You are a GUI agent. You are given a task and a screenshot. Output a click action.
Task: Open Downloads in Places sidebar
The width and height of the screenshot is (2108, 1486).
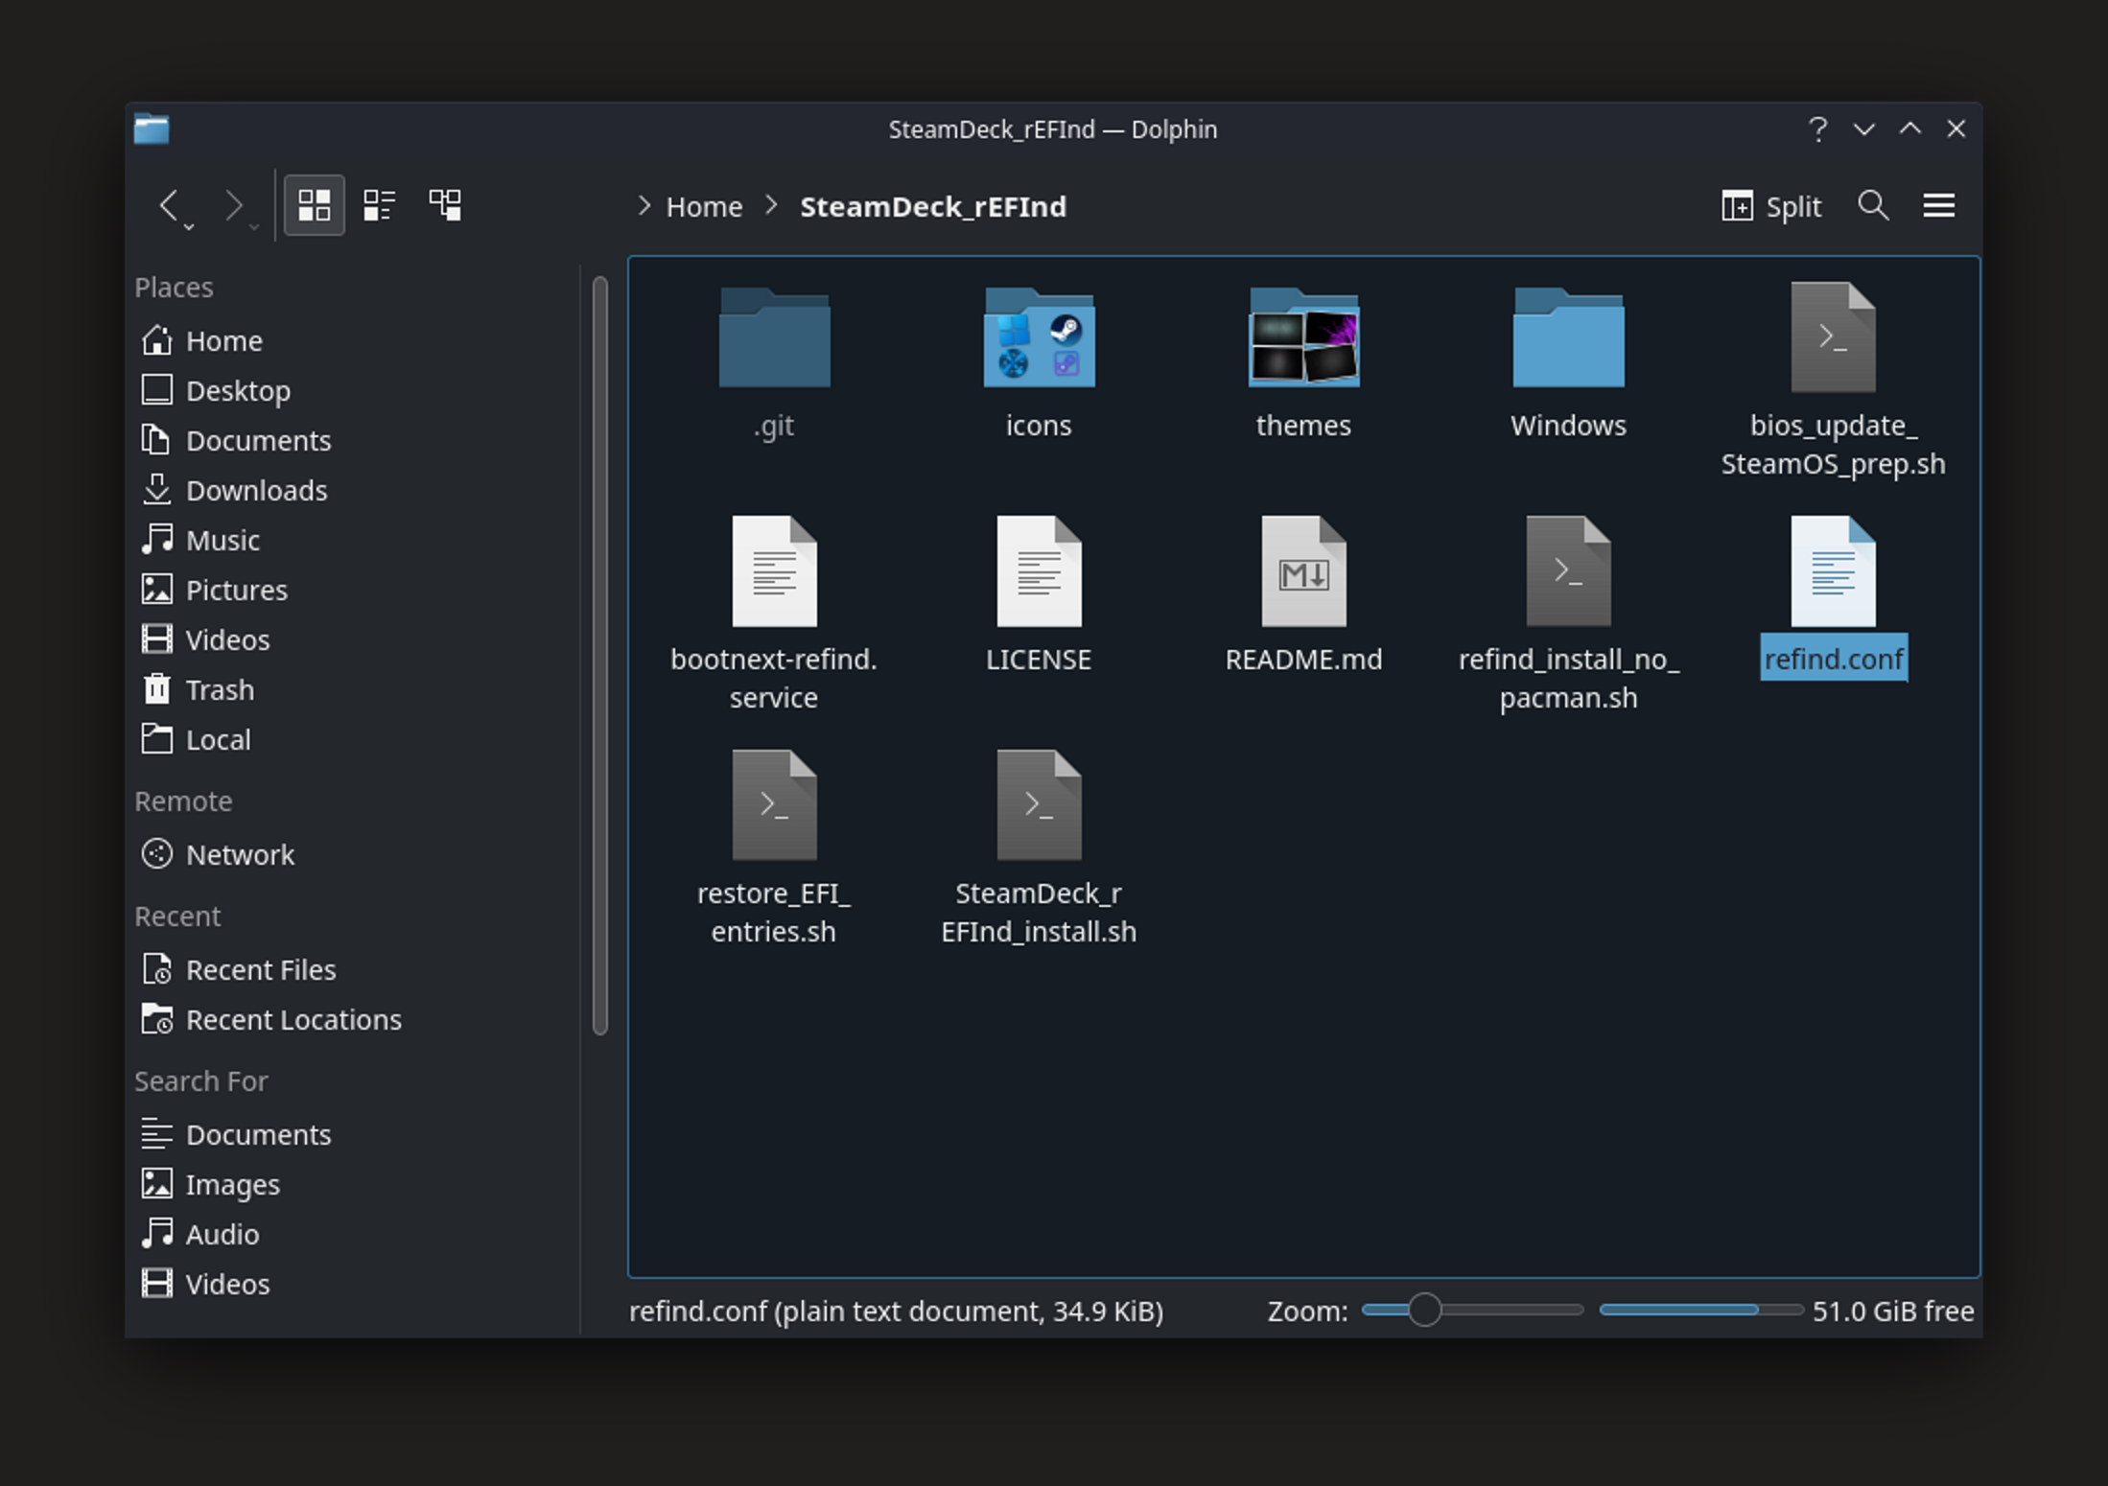[256, 491]
